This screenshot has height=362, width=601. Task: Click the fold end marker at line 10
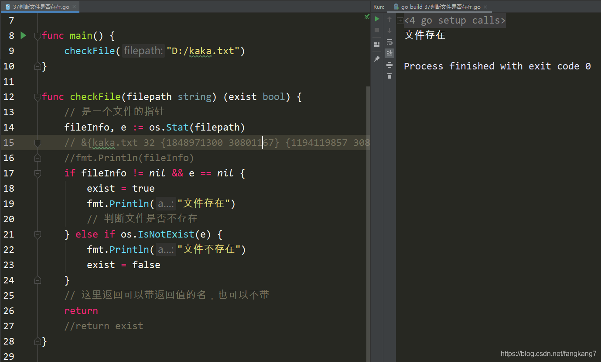click(38, 66)
